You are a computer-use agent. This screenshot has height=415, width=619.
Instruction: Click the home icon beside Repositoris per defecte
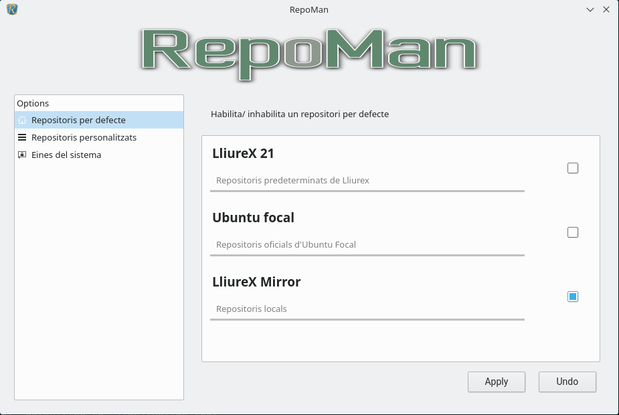(x=22, y=120)
